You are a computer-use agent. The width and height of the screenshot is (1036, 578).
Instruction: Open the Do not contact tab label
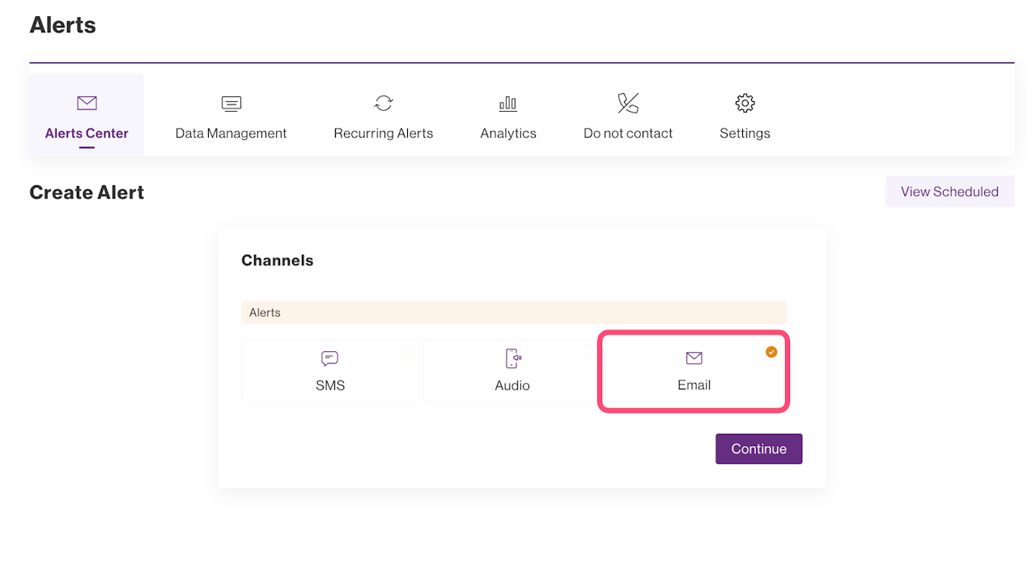click(628, 134)
